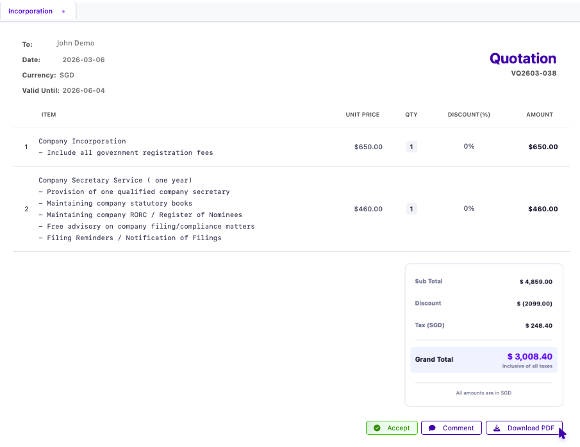580x447 pixels.
Task: Click the recipient name John Demo
Action: click(75, 43)
